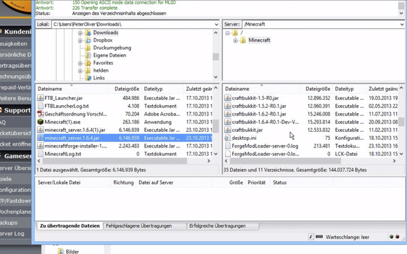
Task: Click the craftbukkit-1.5.2-R0.1.jar file icon
Action: (x=228, y=106)
